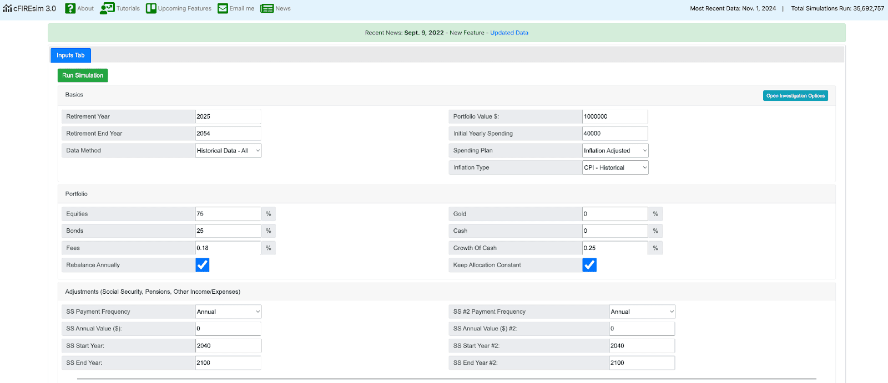Image resolution: width=888 pixels, height=383 pixels.
Task: Click the Bonds percentage input field
Action: click(x=228, y=231)
